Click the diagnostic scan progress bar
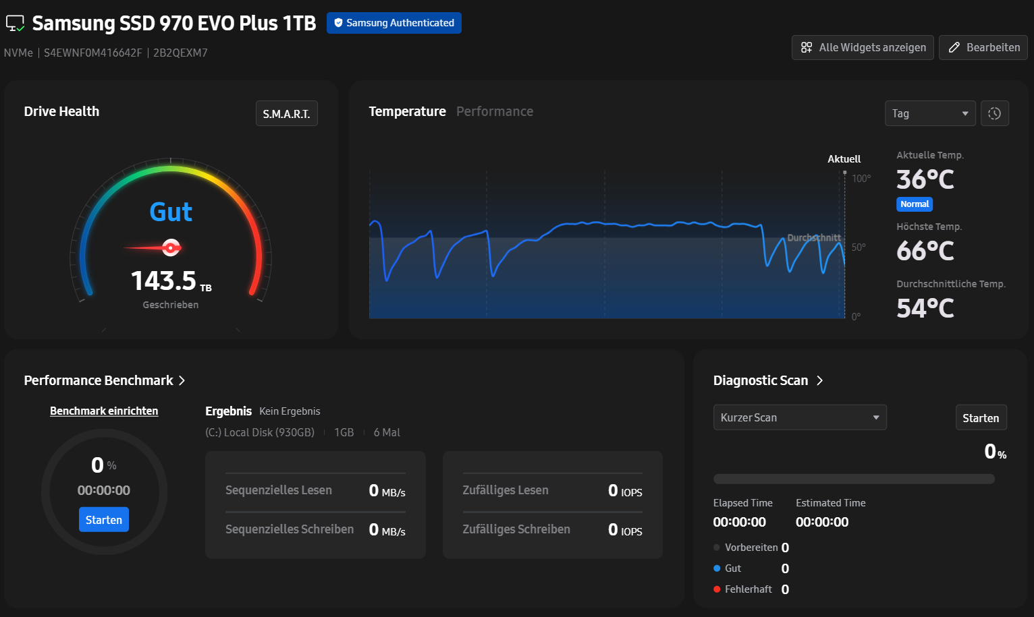The height and width of the screenshot is (617, 1034). click(x=854, y=479)
